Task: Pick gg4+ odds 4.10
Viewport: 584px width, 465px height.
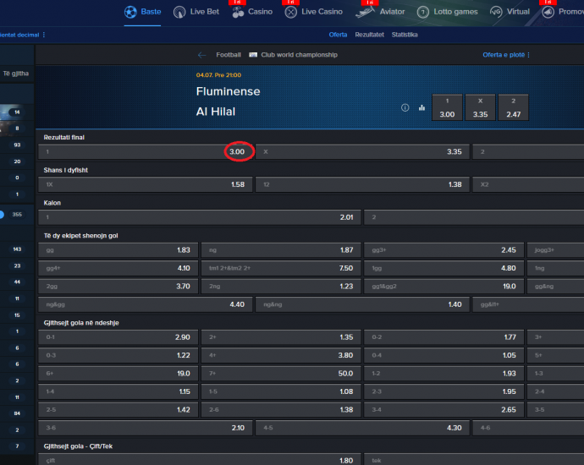Action: (x=118, y=268)
